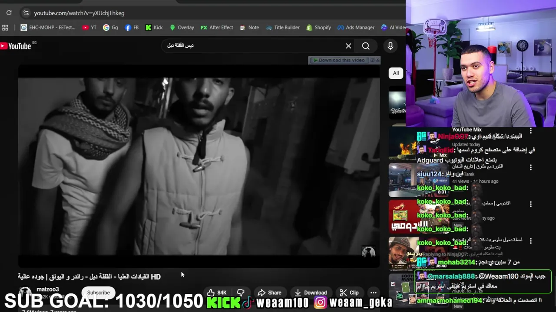556x312 pixels.
Task: Click the Download button under the video
Action: (311, 292)
